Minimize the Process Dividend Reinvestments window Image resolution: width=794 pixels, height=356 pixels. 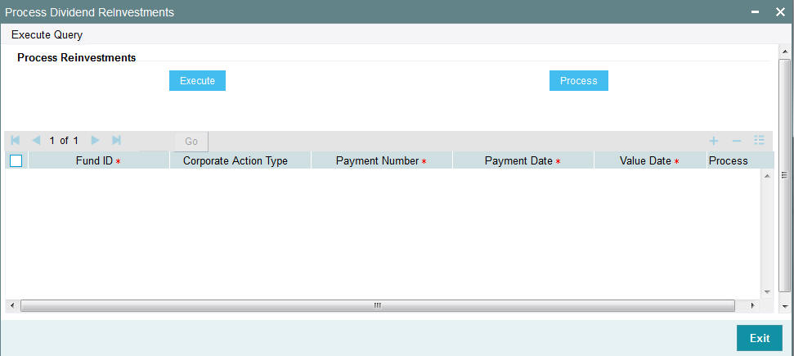point(755,12)
